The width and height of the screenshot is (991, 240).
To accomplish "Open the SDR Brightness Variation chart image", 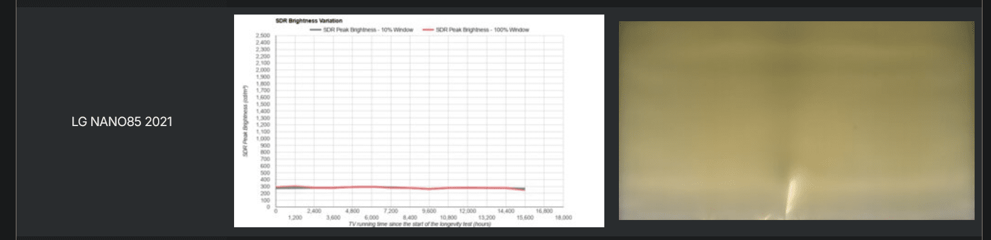I will coord(419,121).
